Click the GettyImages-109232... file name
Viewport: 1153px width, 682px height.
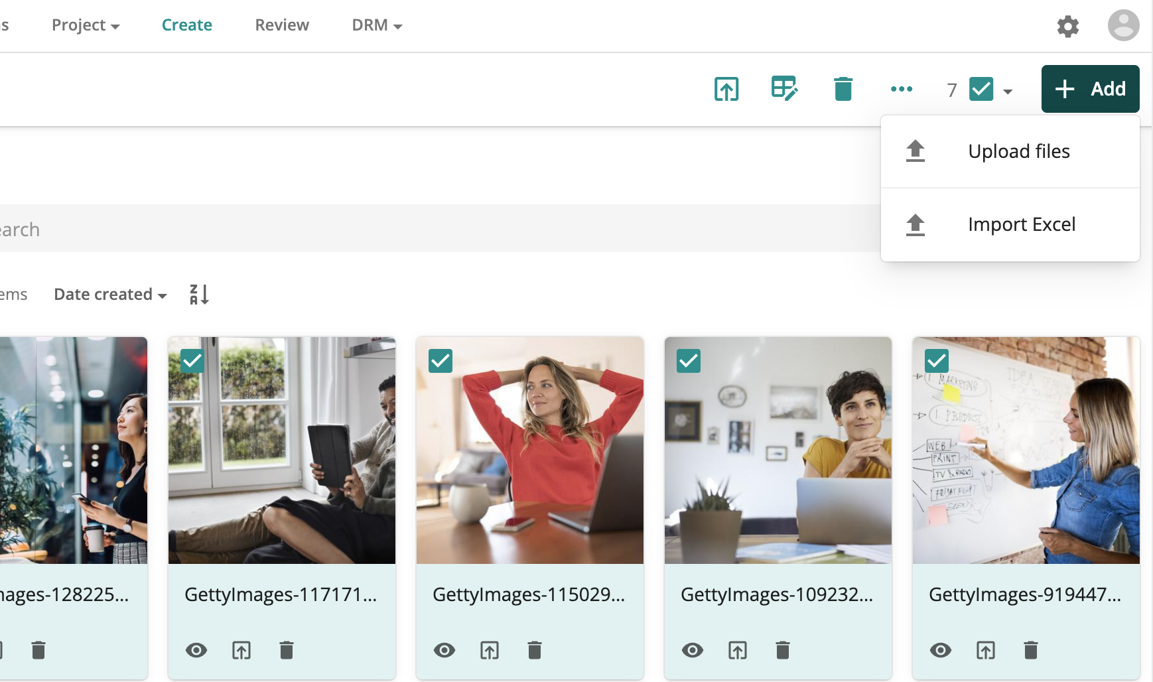coord(777,594)
